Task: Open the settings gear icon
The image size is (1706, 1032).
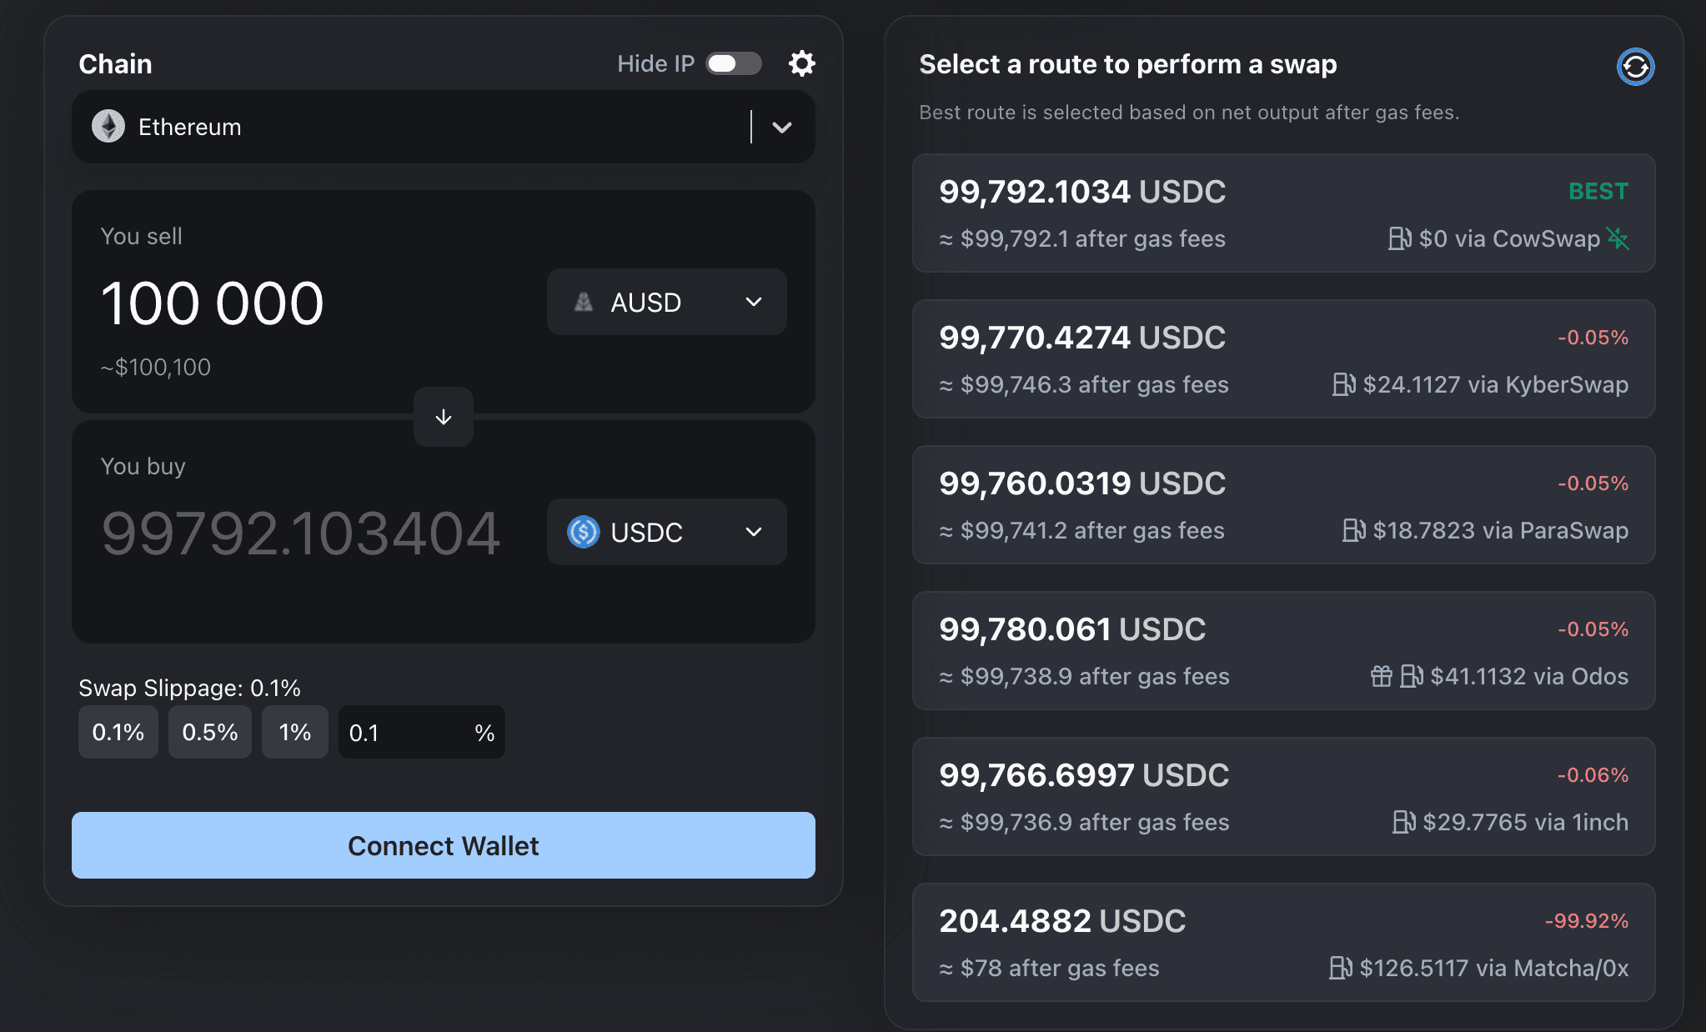Action: tap(801, 63)
